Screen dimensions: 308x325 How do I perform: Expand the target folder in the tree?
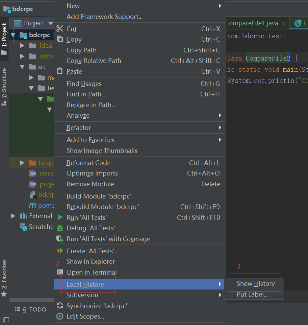(x=21, y=163)
